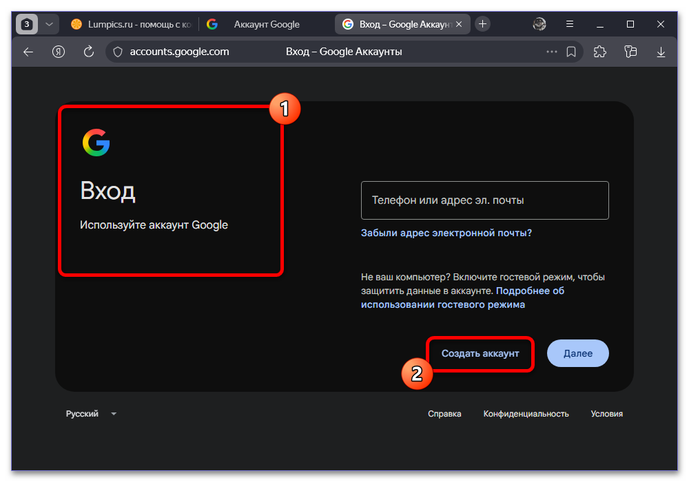Close the Вход – Google Аккаунты tab

[459, 24]
